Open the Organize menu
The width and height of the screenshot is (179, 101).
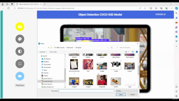coord(43,52)
